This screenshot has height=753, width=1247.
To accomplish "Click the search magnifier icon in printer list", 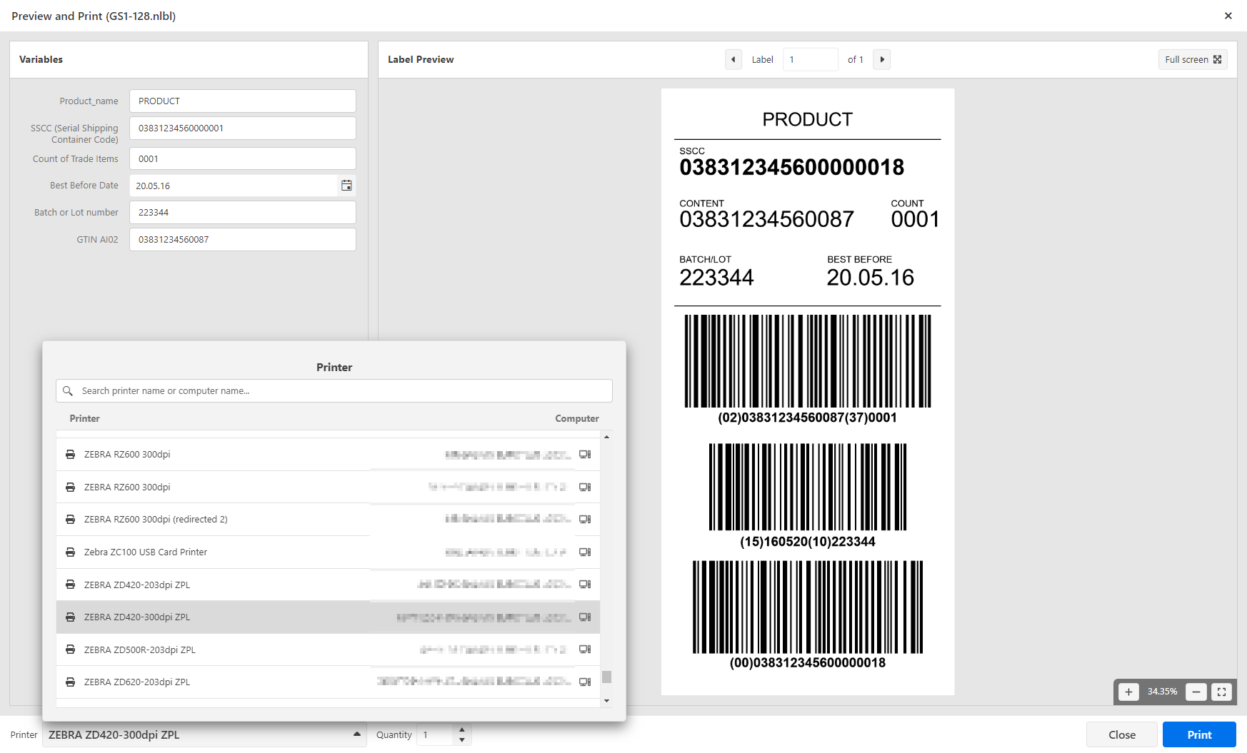I will (68, 391).
